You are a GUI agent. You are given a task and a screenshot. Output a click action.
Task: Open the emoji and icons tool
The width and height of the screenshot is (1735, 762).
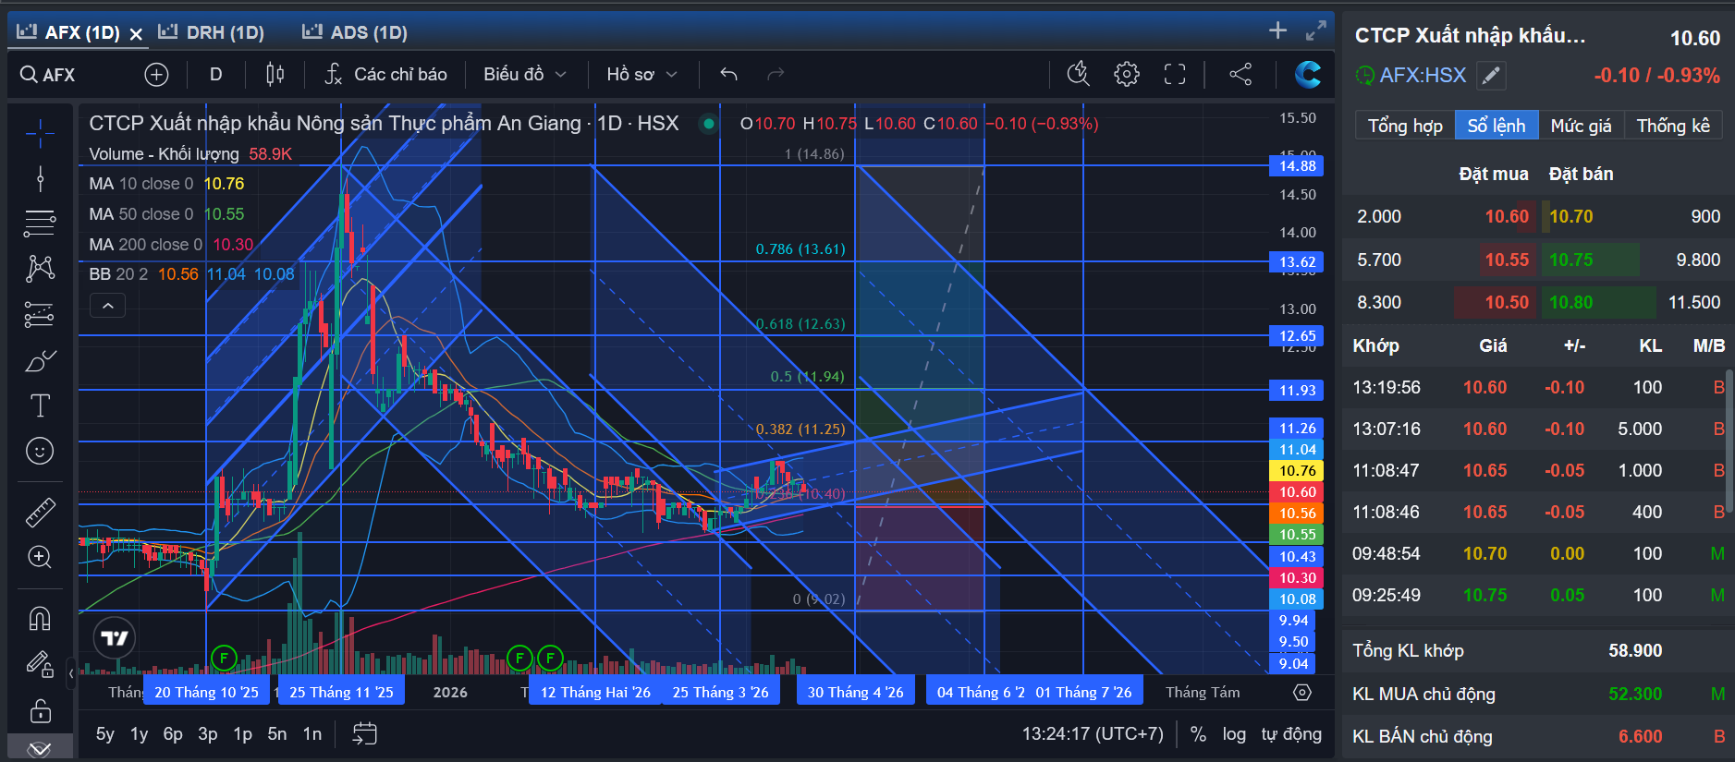tap(40, 451)
